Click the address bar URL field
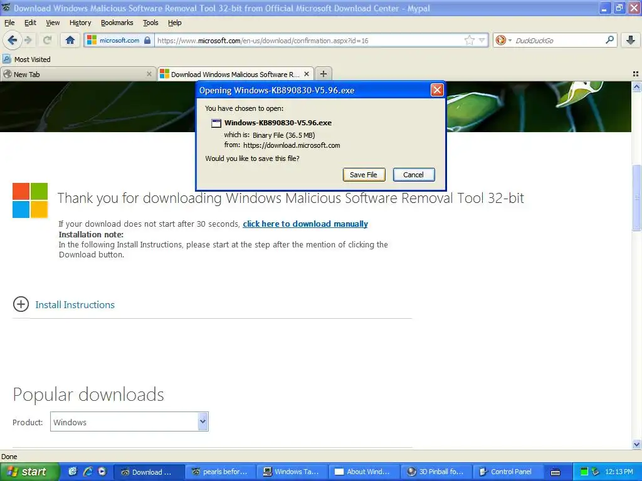Screen dimensions: 642x481 click(309, 41)
